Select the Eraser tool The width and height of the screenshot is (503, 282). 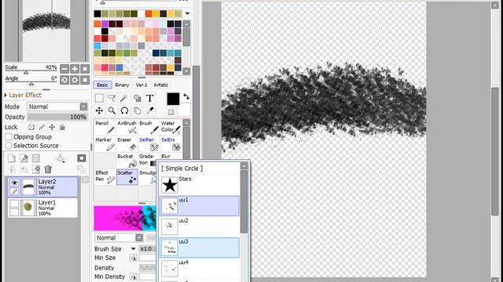pos(127,144)
